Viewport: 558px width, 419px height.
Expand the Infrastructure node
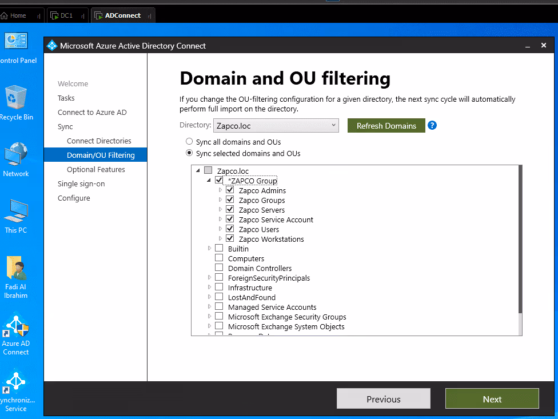209,287
